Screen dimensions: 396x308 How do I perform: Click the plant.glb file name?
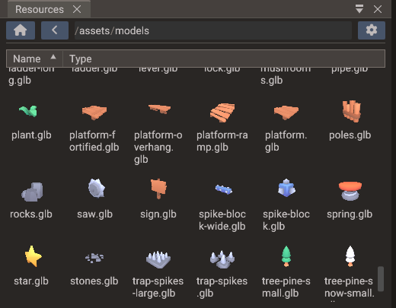31,135
